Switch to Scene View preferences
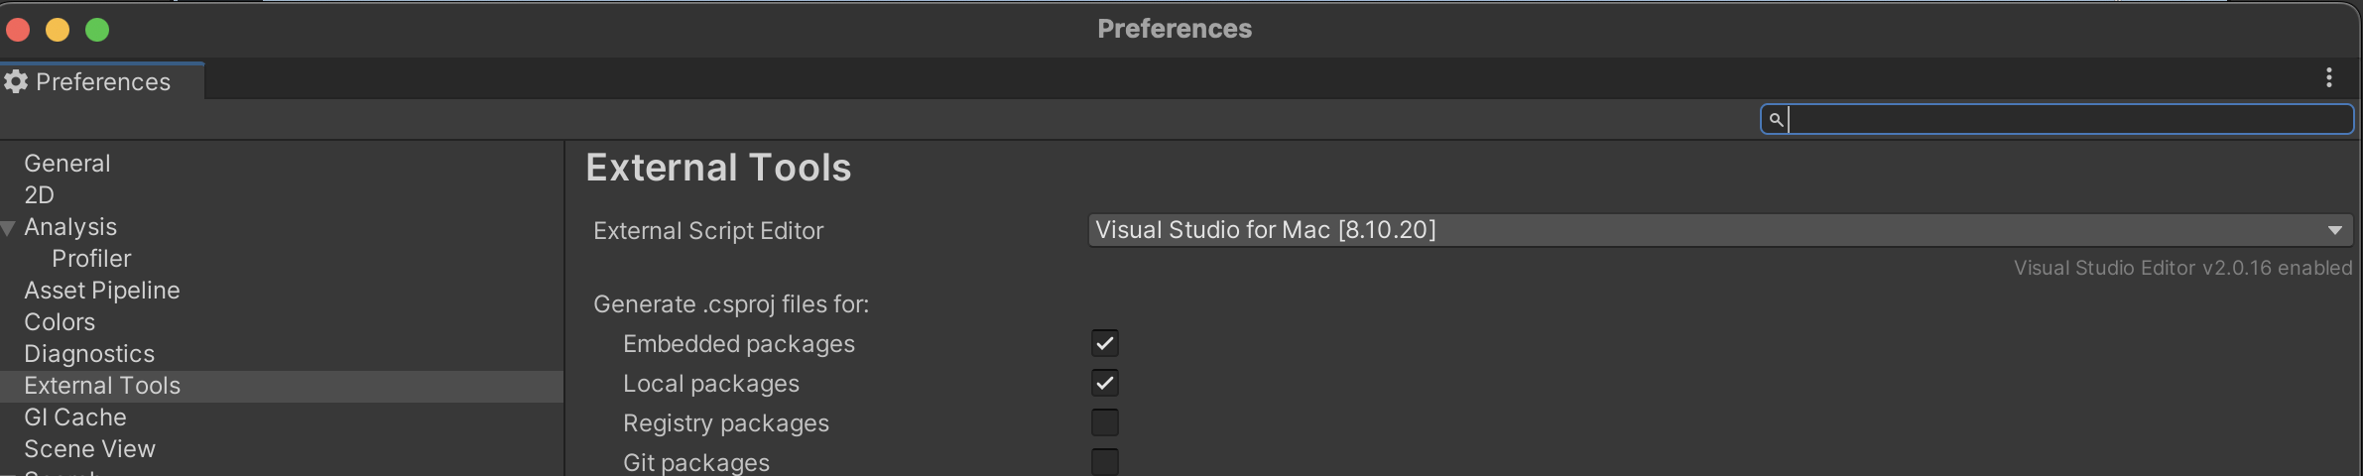Screen dimensions: 2363x476 click(x=89, y=449)
